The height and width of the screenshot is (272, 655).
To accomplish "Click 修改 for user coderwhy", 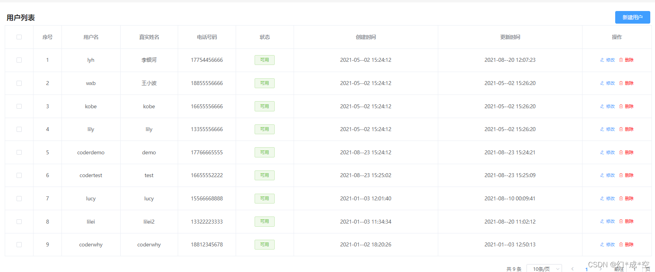I will [x=607, y=244].
